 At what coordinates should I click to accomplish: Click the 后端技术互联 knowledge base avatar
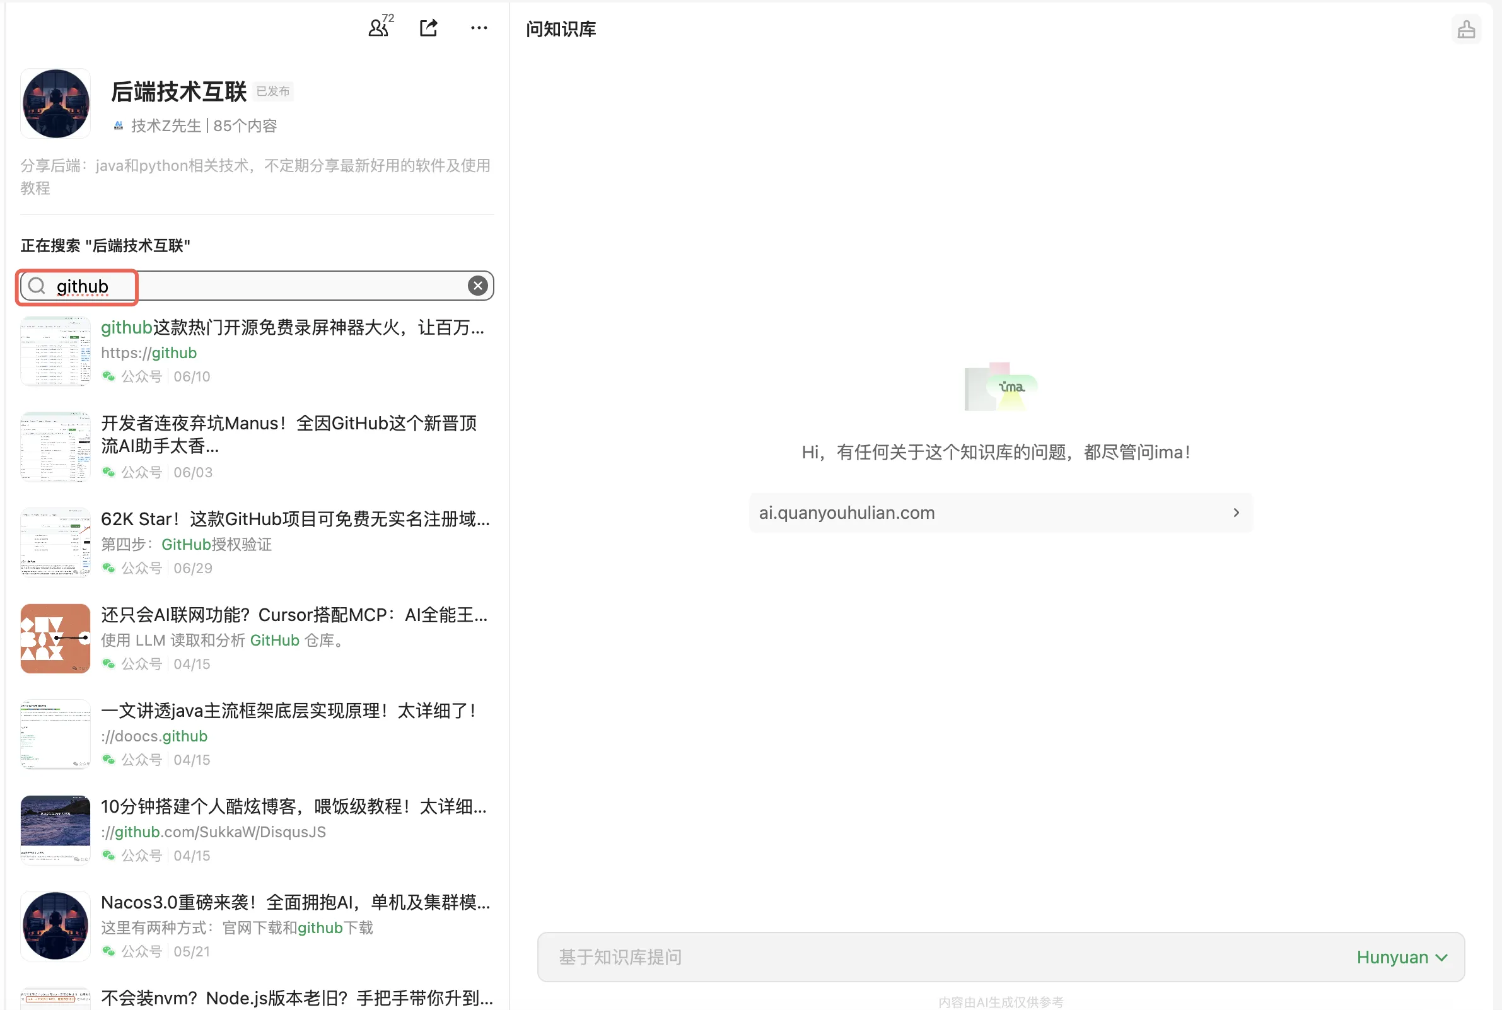coord(55,103)
